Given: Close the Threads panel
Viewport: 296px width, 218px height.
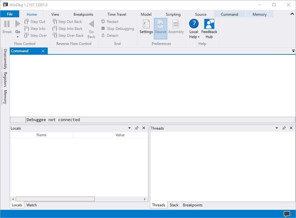Looking at the screenshot, I should click(x=291, y=128).
